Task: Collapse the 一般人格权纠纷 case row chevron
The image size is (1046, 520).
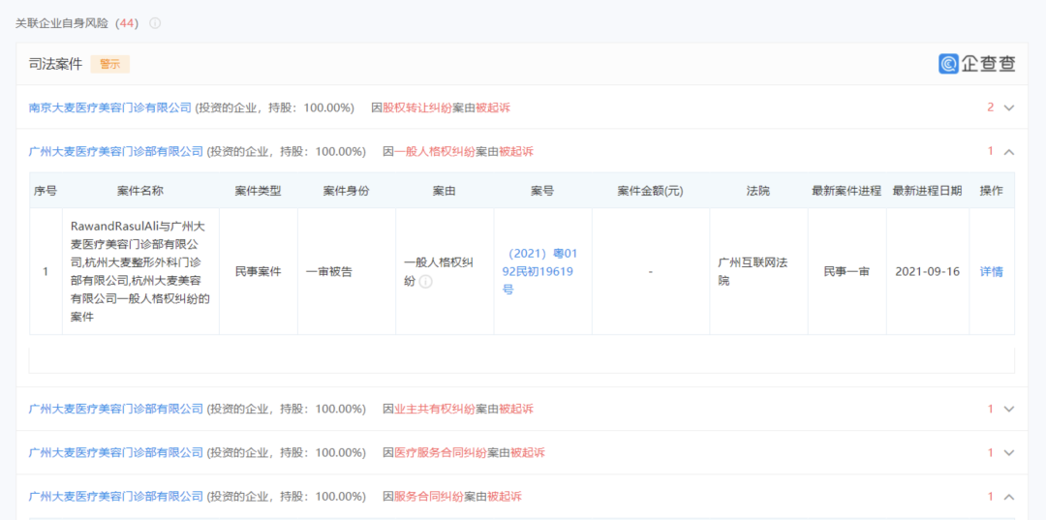Action: tap(1008, 152)
